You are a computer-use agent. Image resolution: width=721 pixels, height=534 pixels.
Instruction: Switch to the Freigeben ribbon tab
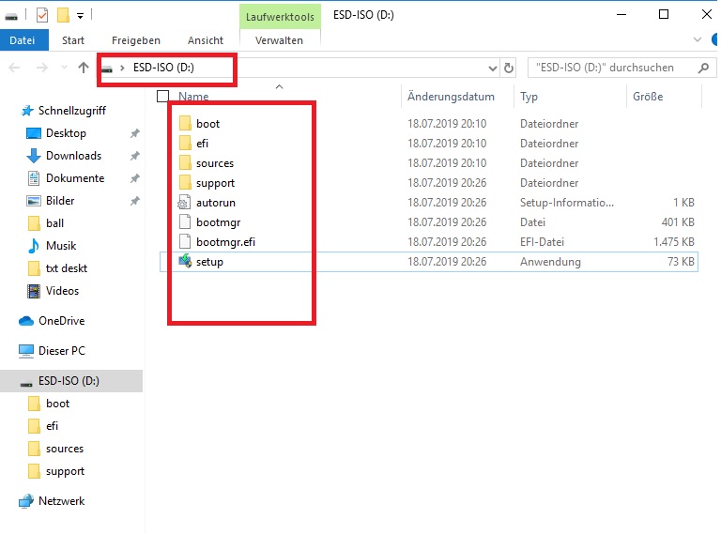tap(136, 40)
